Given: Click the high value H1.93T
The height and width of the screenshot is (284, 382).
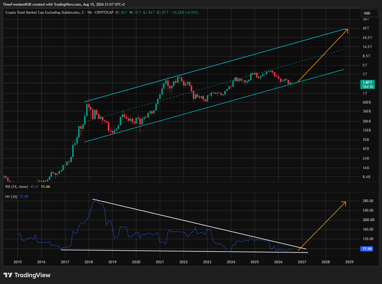Looking at the screenshot, I should point(135,12).
